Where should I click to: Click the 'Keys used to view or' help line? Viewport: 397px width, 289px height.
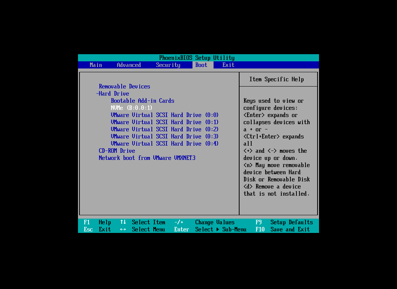pos(273,100)
